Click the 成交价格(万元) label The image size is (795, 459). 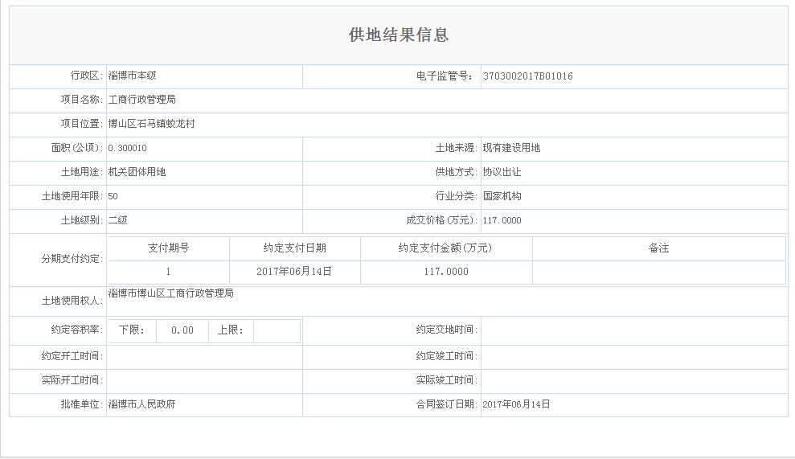[441, 220]
